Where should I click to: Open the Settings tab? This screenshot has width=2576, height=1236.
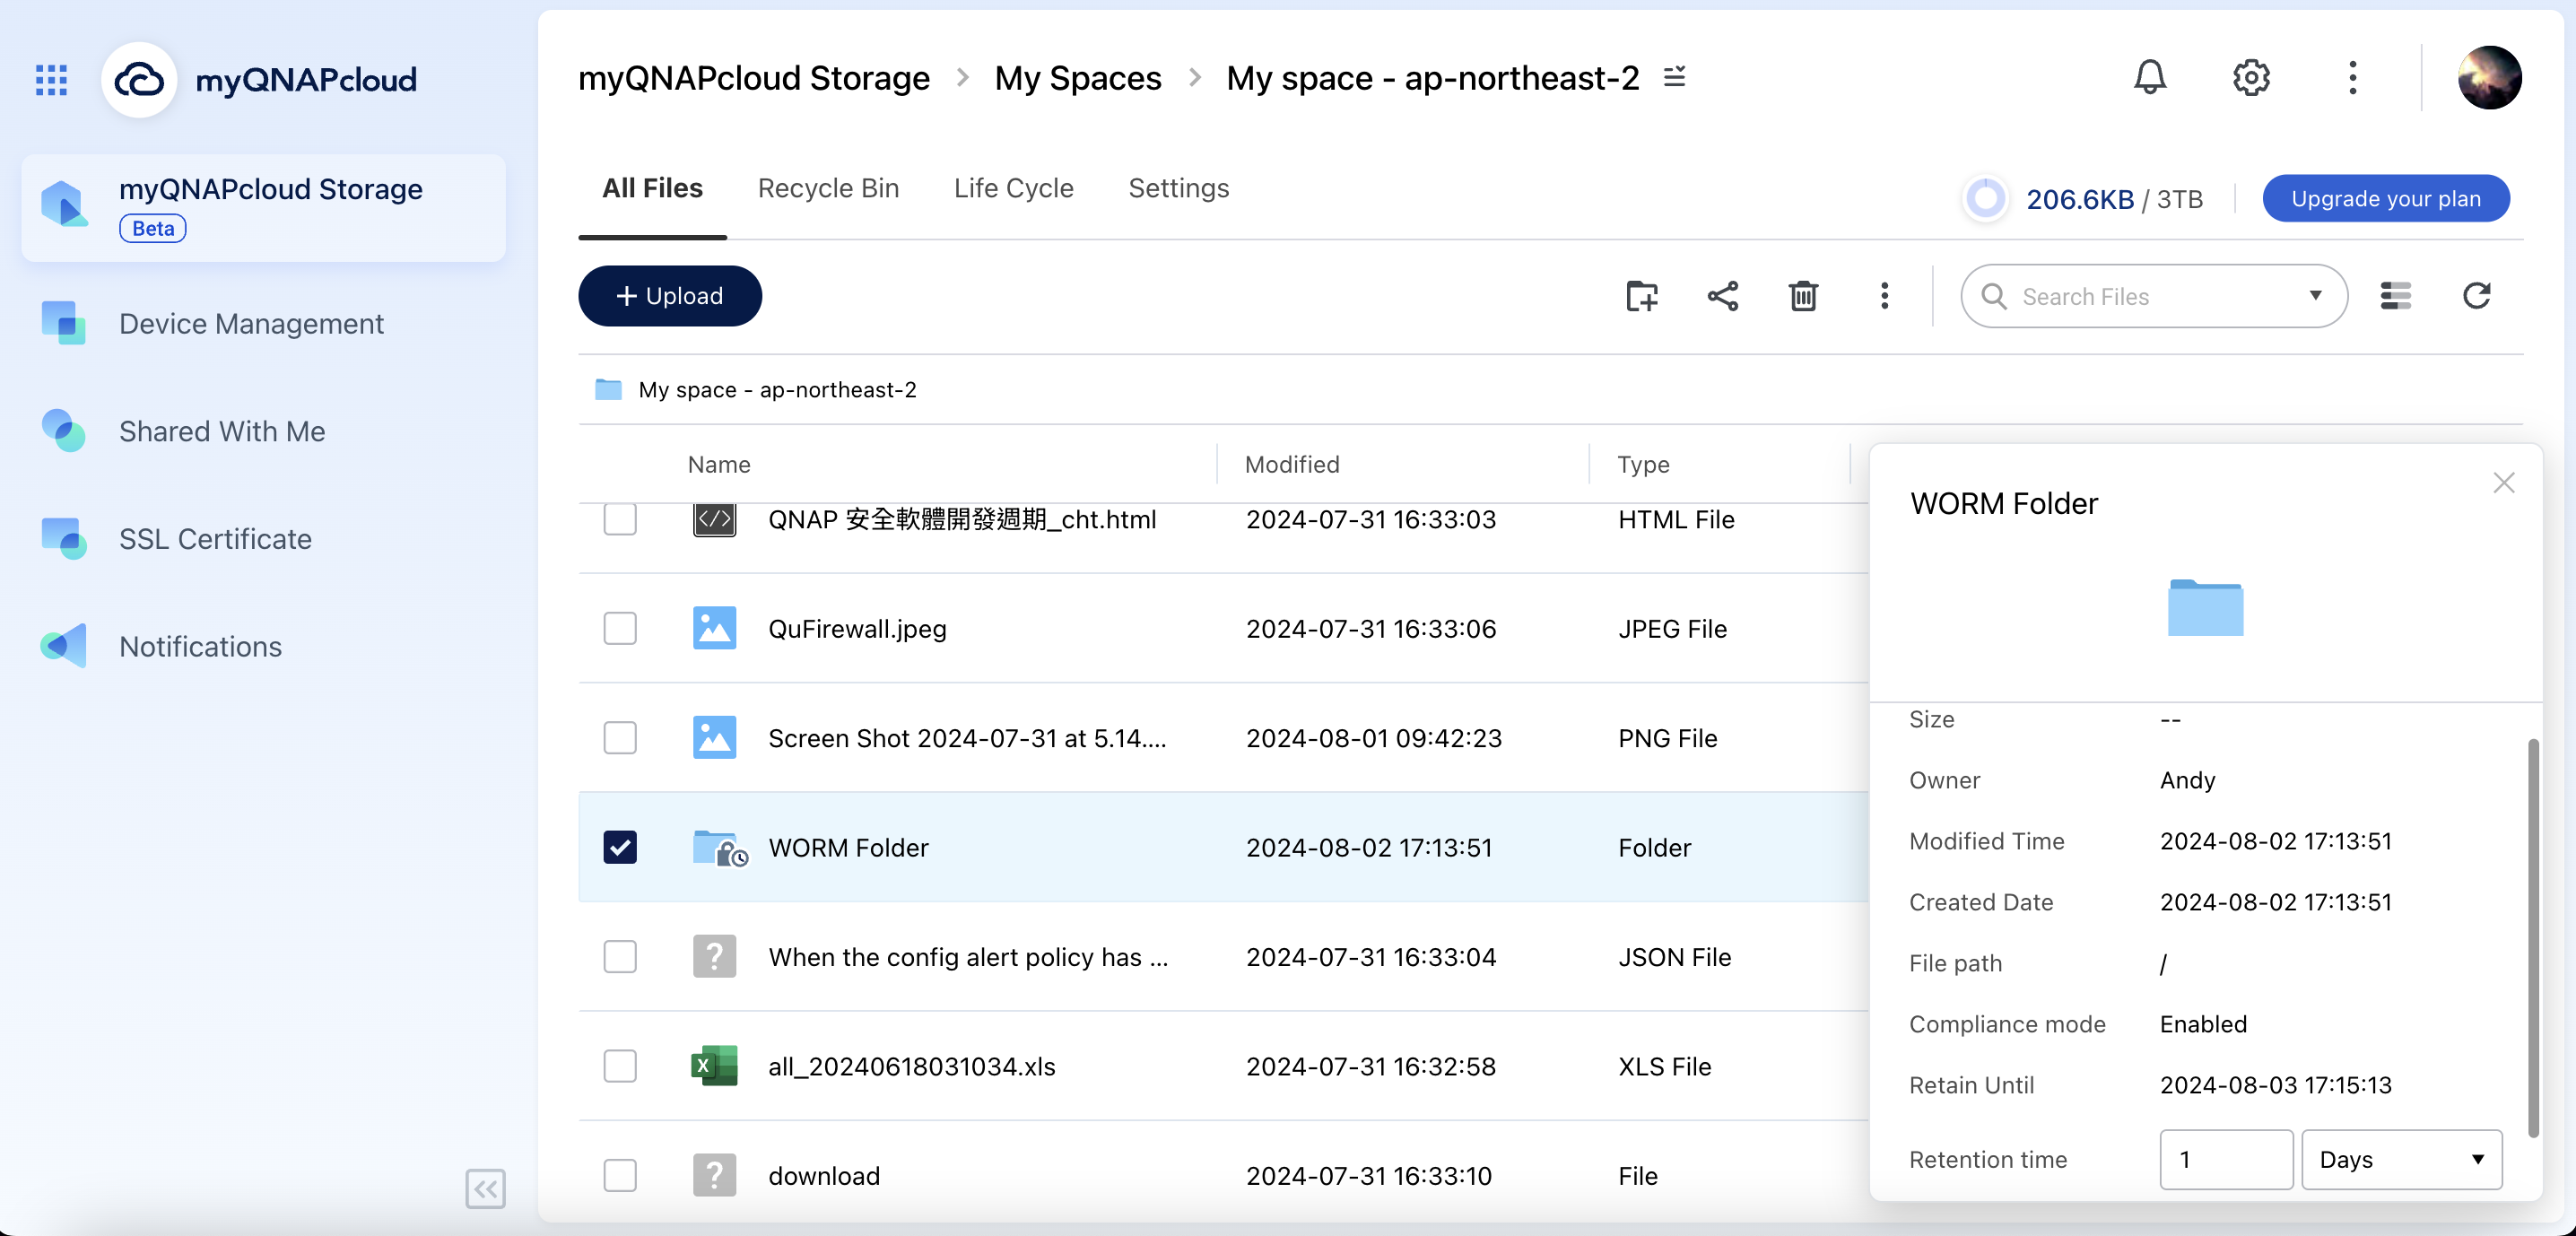pos(1178,188)
